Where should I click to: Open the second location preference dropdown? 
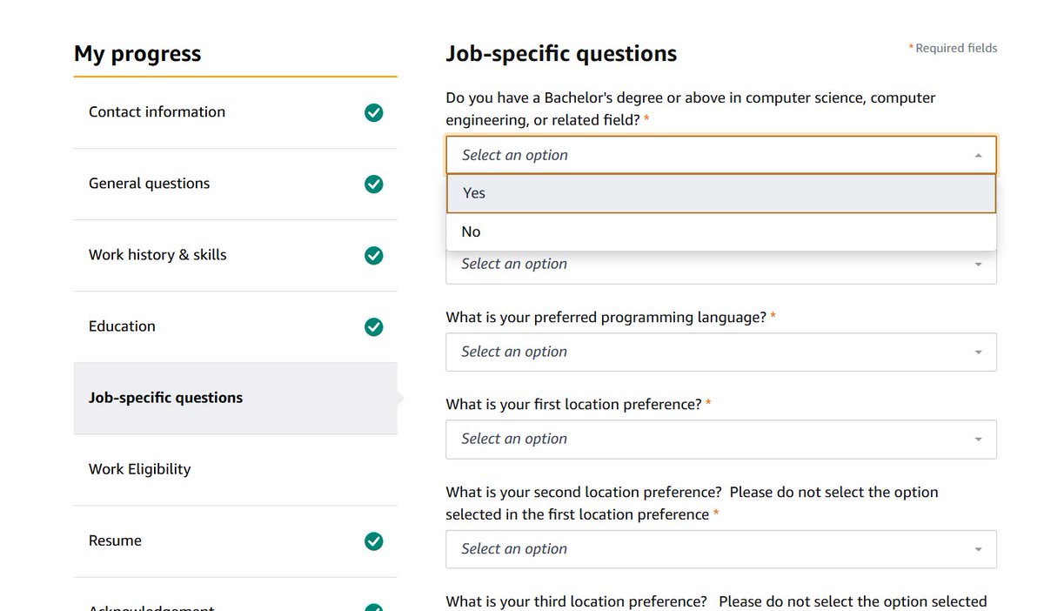pos(720,549)
